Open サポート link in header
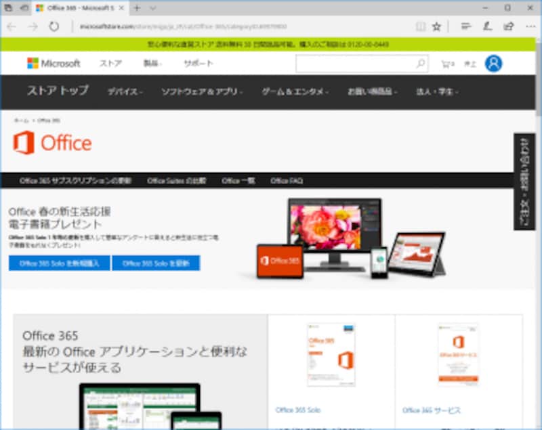The width and height of the screenshot is (542, 430). 199,63
